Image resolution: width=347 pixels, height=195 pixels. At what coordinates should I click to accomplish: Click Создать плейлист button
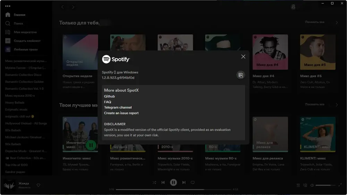click(x=27, y=41)
